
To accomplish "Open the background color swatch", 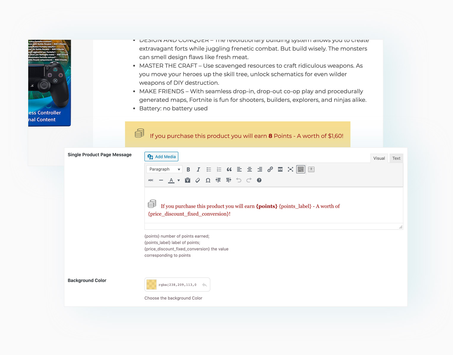I will pyautogui.click(x=151, y=285).
